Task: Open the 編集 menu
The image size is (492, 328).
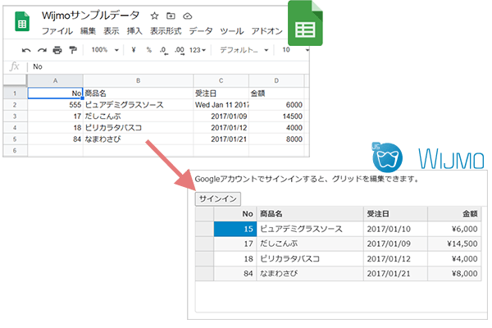Action: pyautogui.click(x=88, y=31)
